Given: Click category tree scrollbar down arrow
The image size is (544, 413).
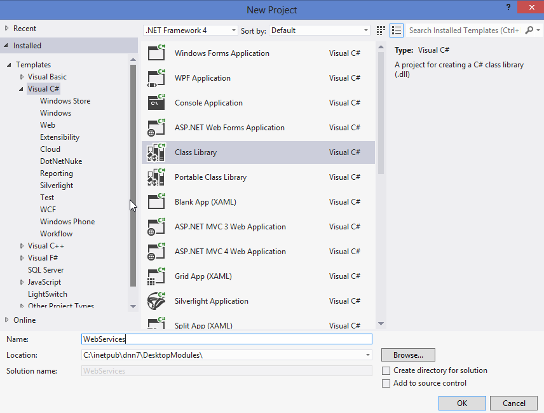Looking at the screenshot, I should tap(133, 306).
